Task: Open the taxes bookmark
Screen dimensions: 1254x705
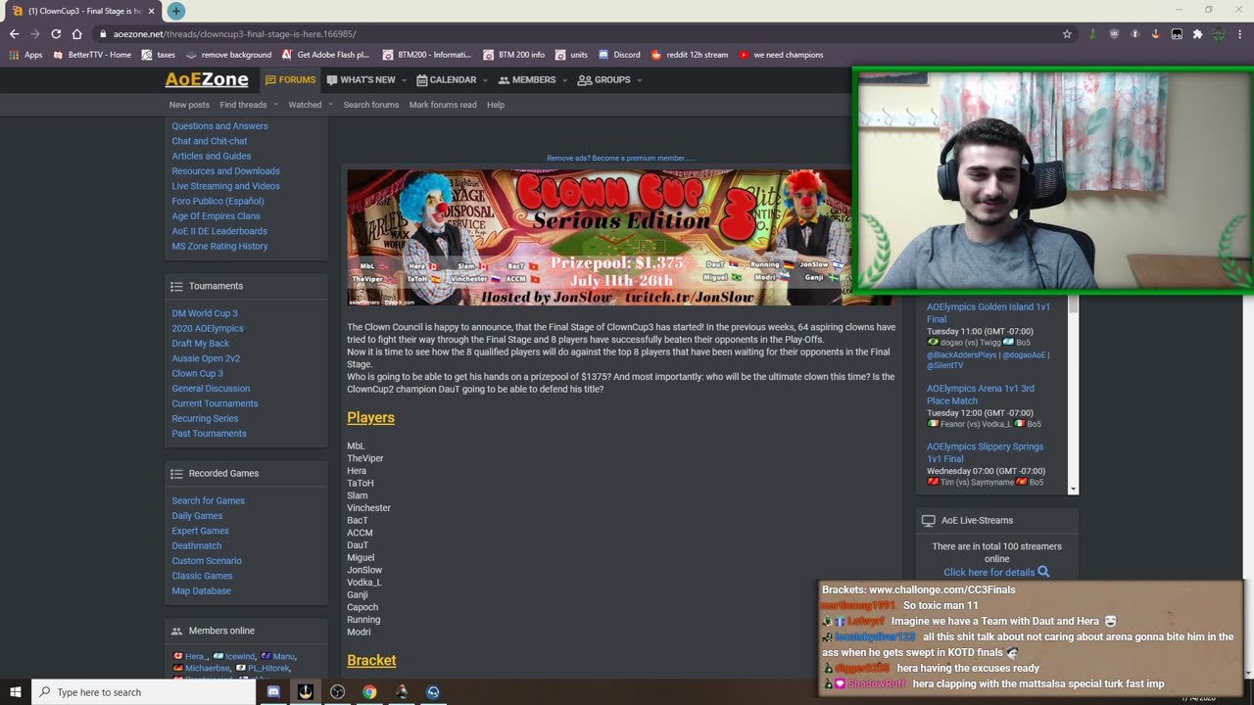Action: [x=158, y=55]
